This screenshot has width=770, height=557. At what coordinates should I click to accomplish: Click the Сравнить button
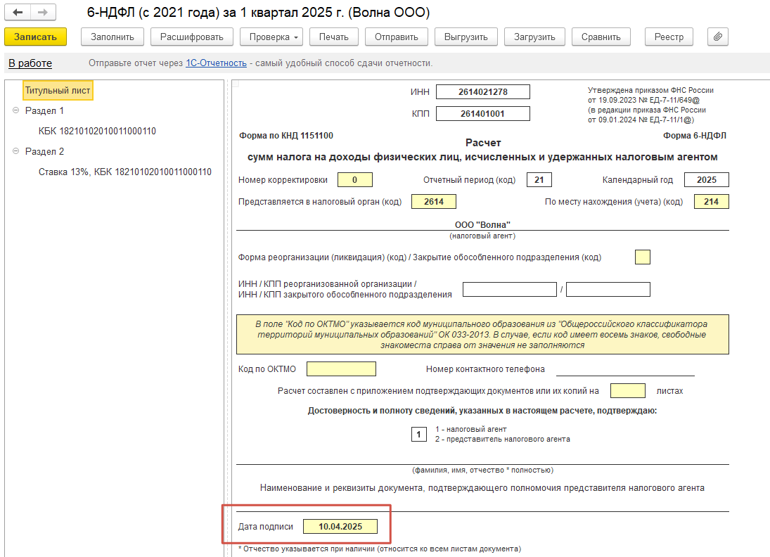(x=601, y=37)
